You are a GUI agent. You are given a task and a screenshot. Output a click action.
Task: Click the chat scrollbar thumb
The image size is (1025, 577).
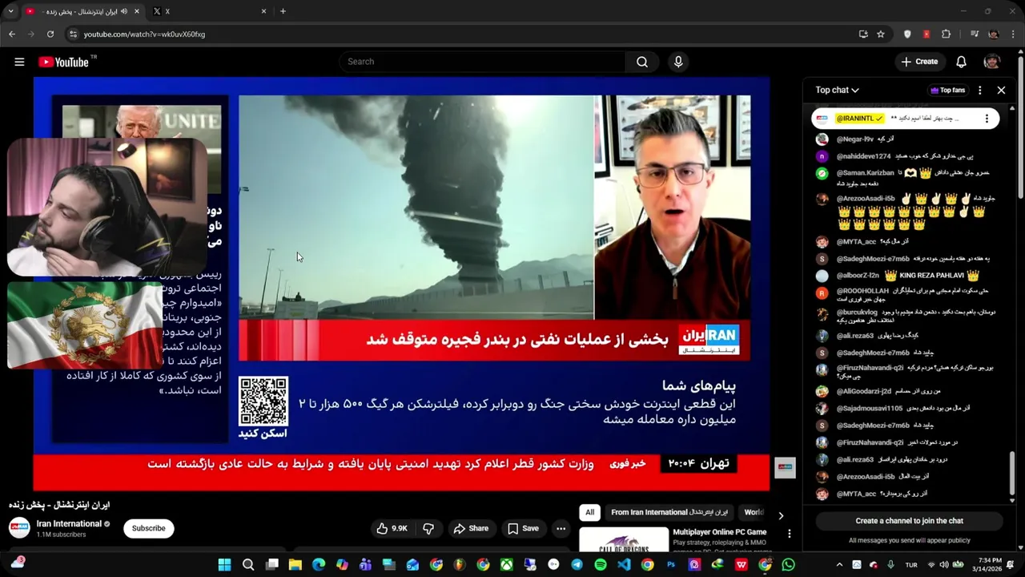(x=1011, y=474)
